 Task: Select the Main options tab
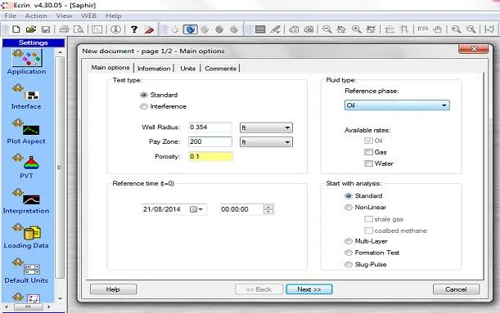pyautogui.click(x=110, y=68)
